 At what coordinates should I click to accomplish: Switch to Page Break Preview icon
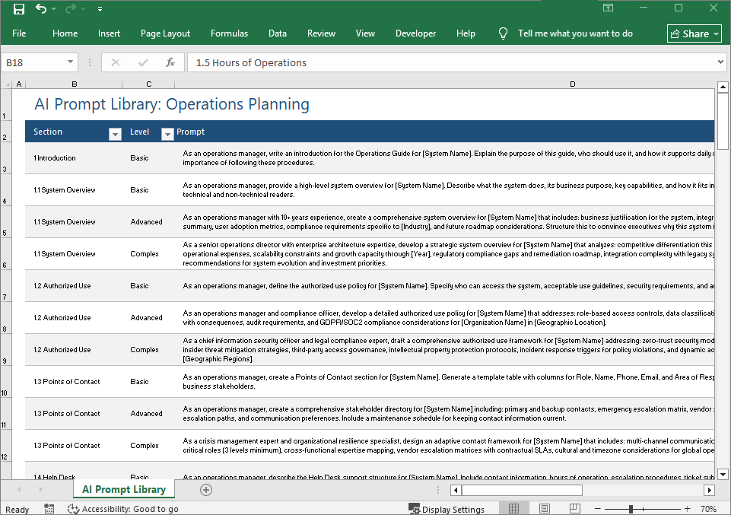tap(575, 508)
